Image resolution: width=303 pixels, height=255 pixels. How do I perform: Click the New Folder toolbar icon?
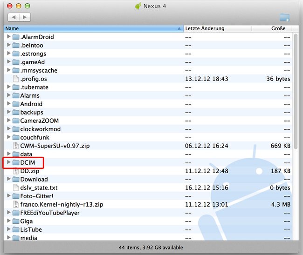285,18
